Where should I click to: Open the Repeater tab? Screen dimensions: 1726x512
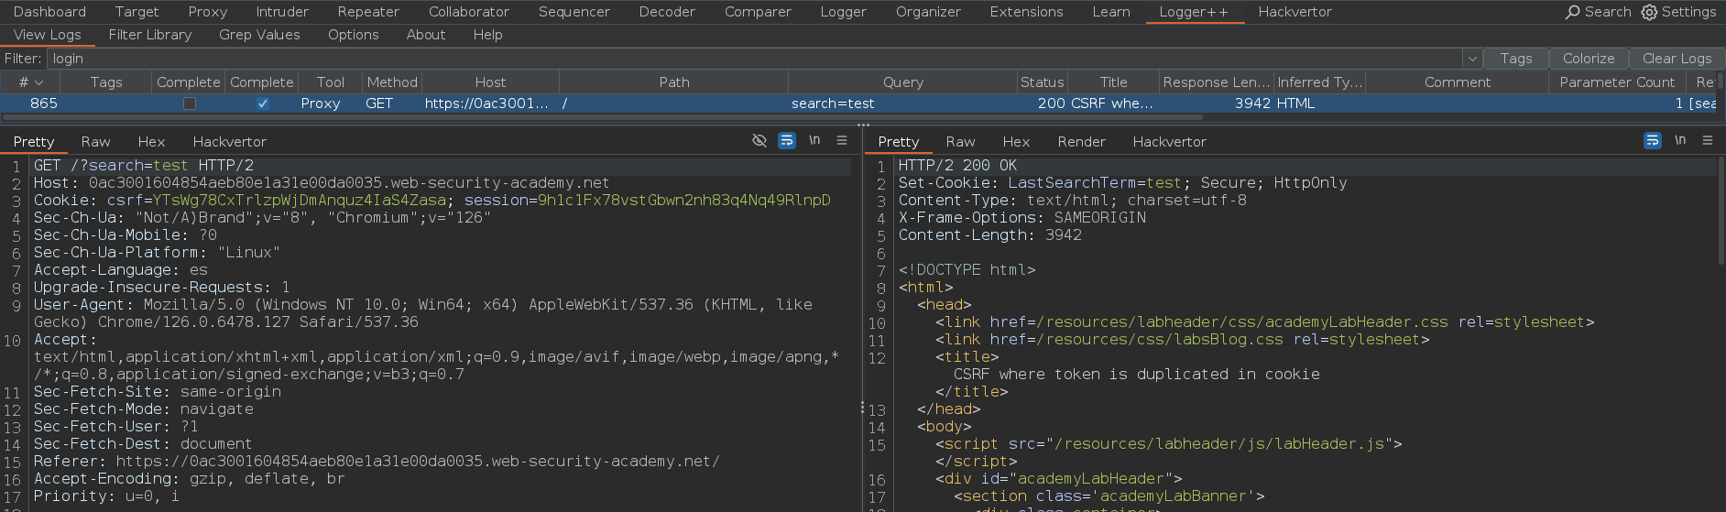(x=368, y=12)
